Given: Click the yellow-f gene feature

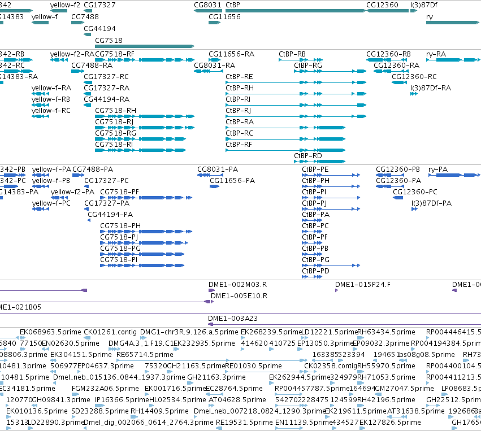Looking at the screenshot, I should (x=40, y=23).
